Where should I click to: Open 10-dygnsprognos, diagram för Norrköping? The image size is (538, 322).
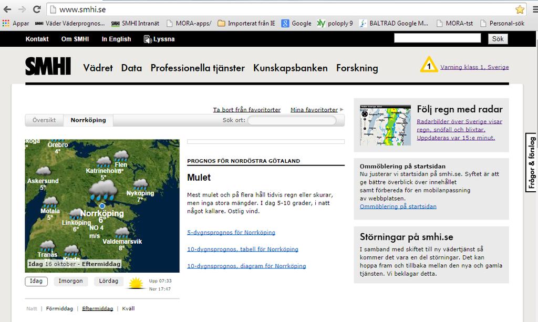pyautogui.click(x=246, y=266)
